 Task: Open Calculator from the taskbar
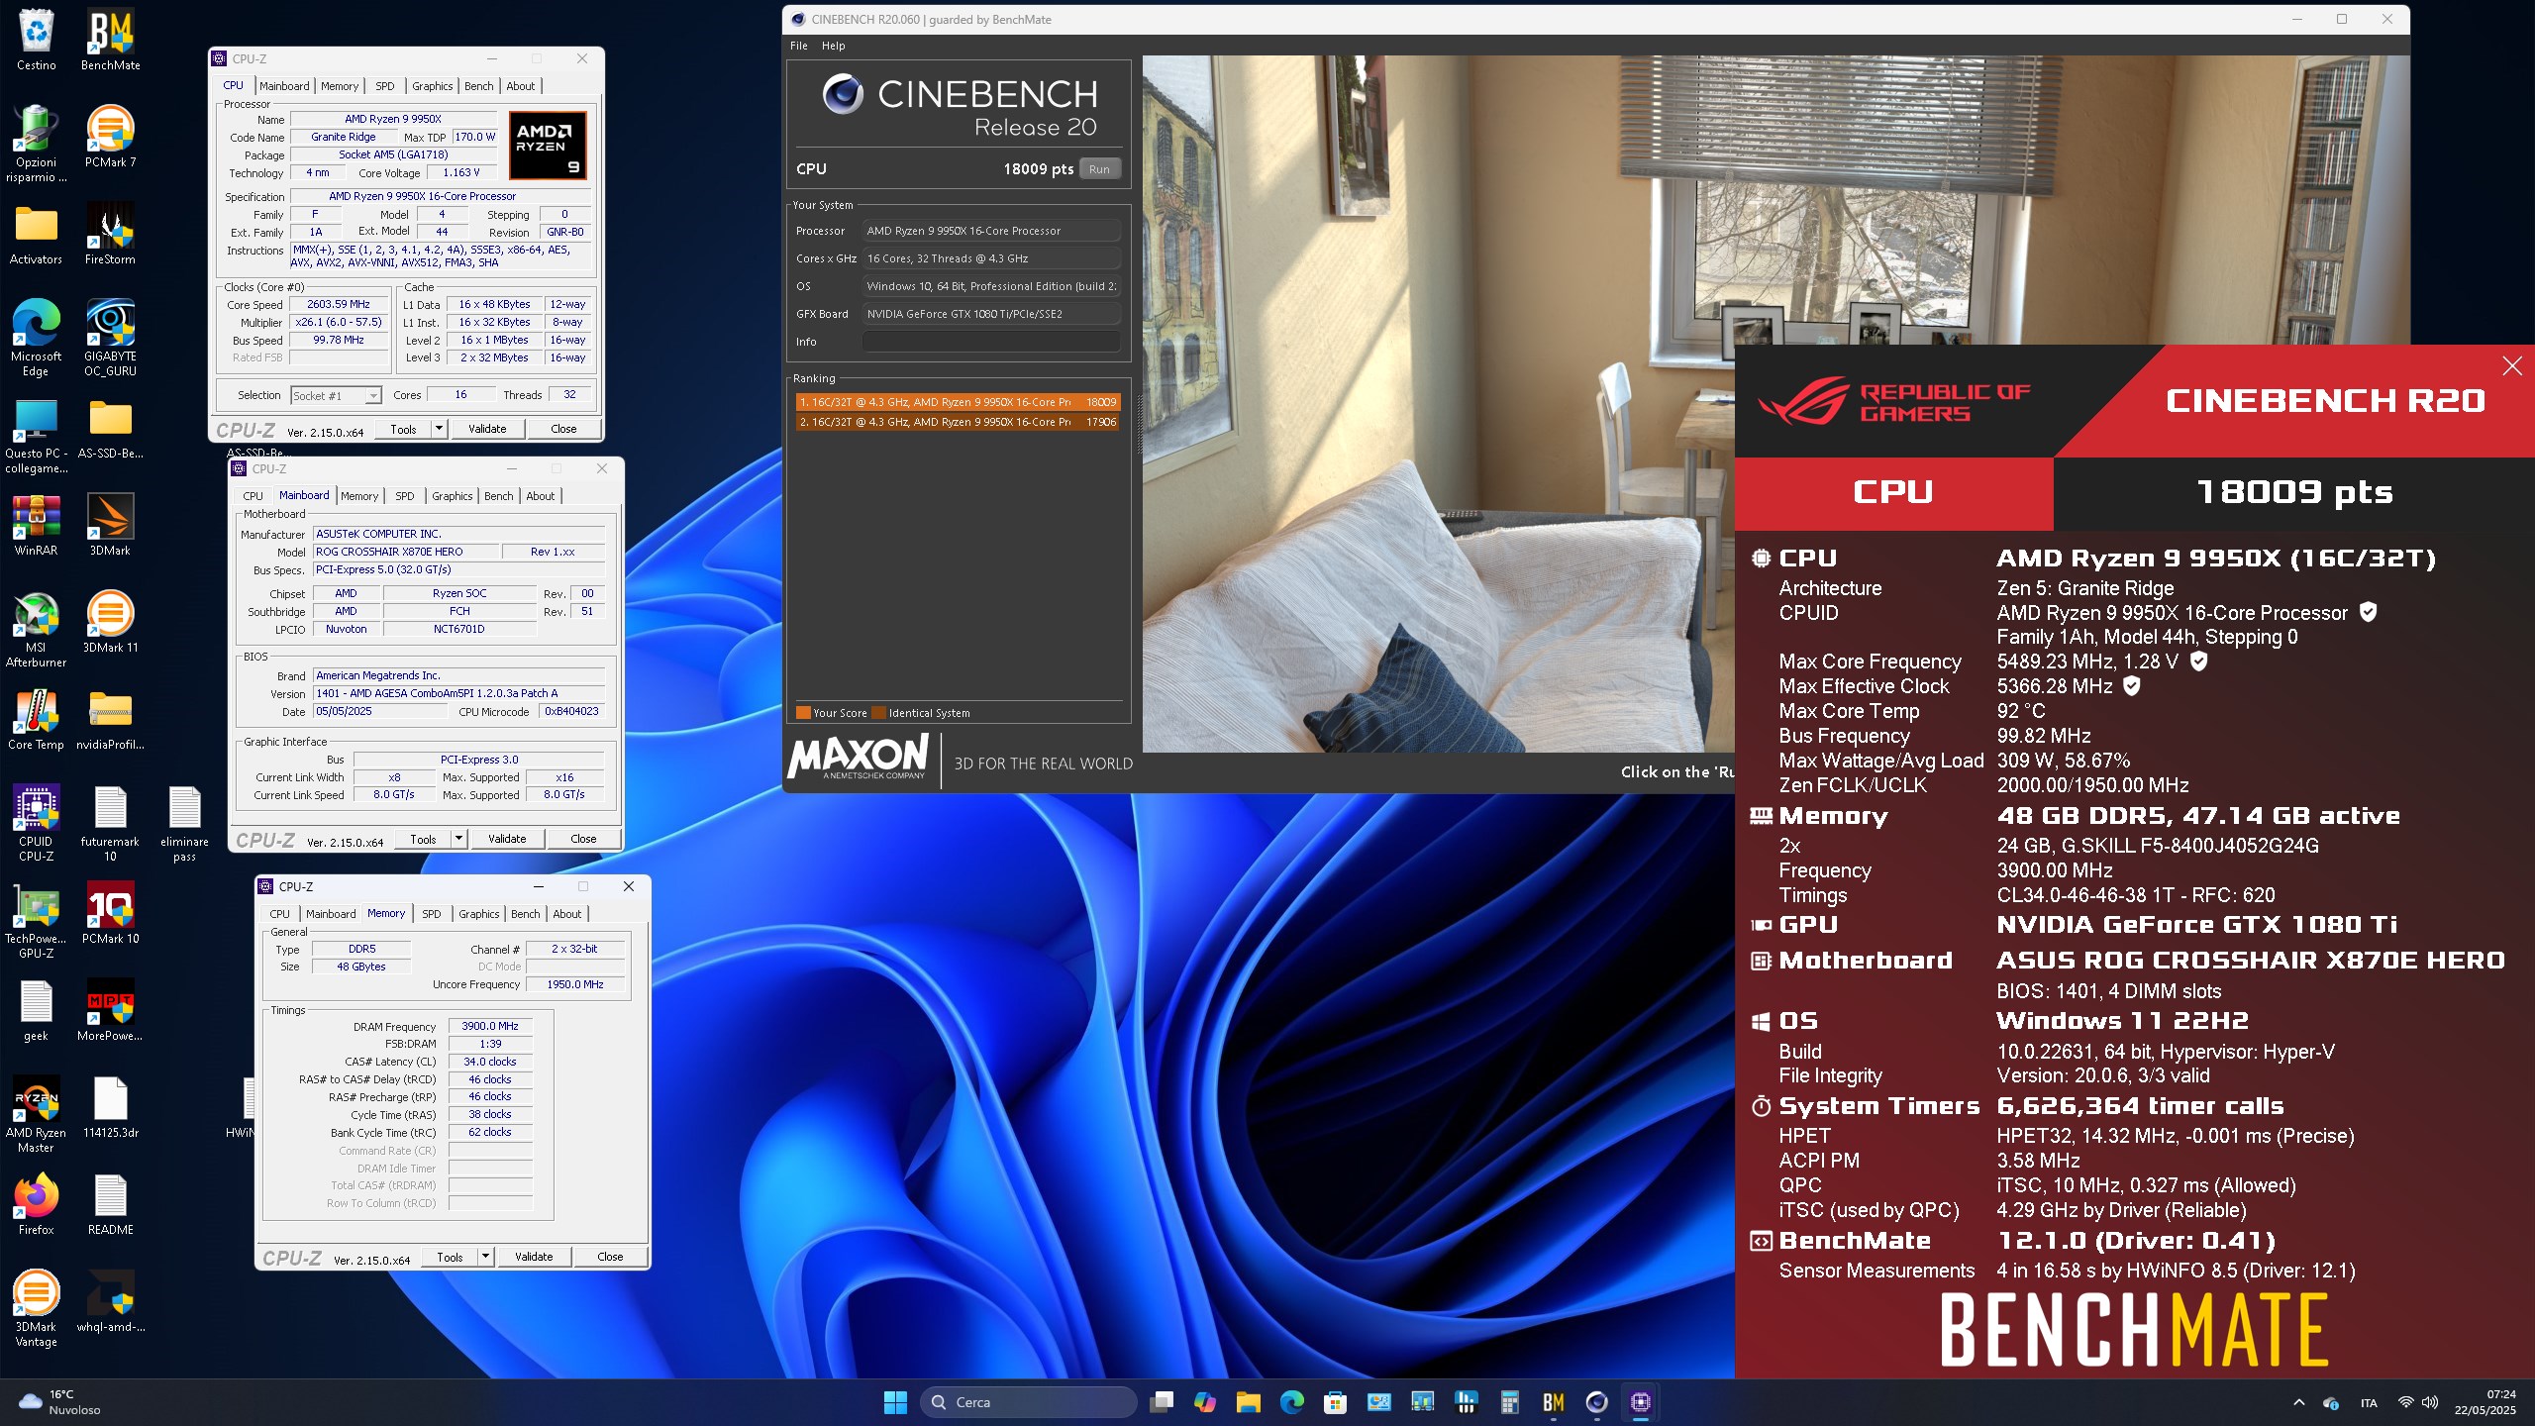pos(1509,1402)
